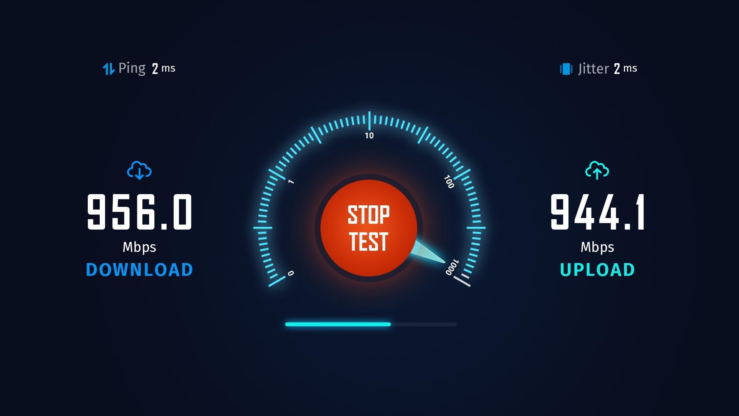Click the Ping arrows icon

(109, 69)
